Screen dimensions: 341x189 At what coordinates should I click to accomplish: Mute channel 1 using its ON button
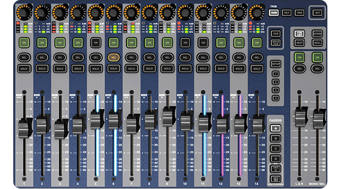tap(24, 43)
